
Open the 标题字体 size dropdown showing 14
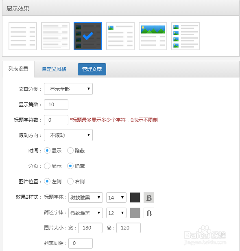116,197
